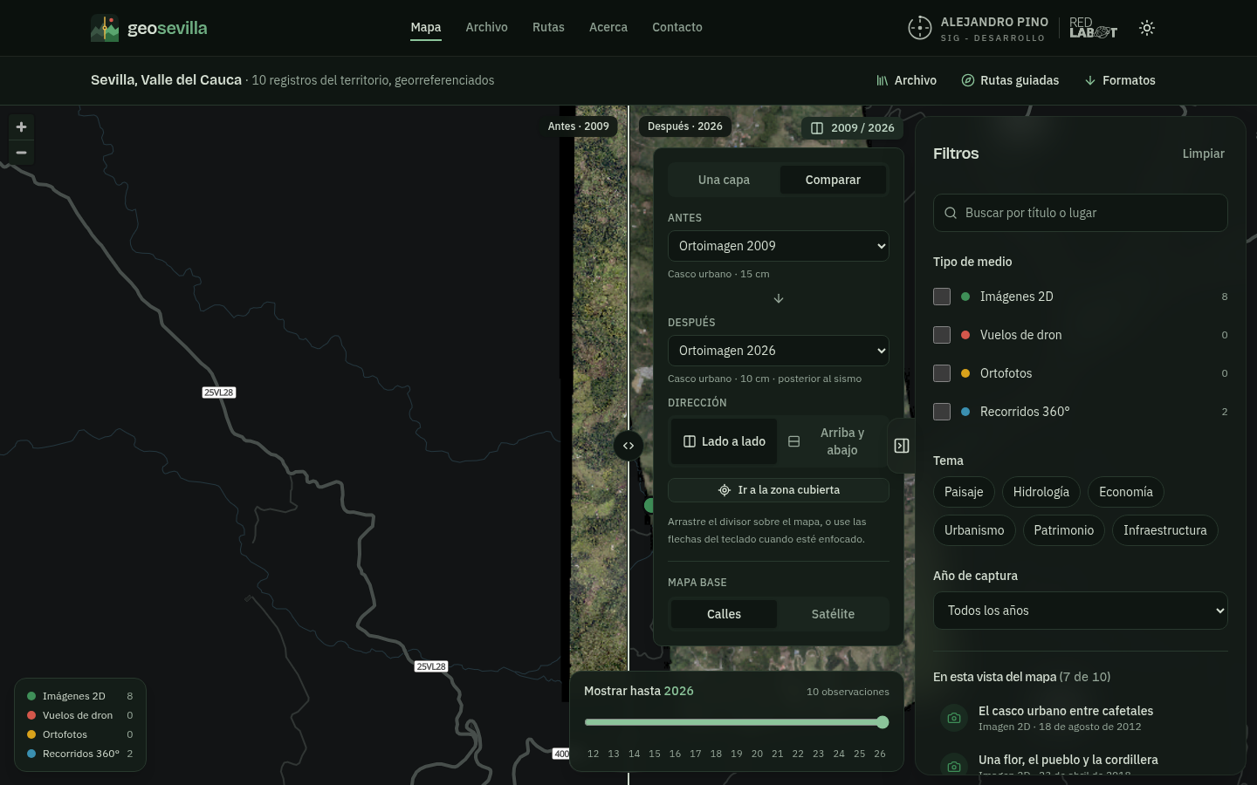Click camera icon for El casco urbano
The height and width of the screenshot is (785, 1257).
[954, 718]
